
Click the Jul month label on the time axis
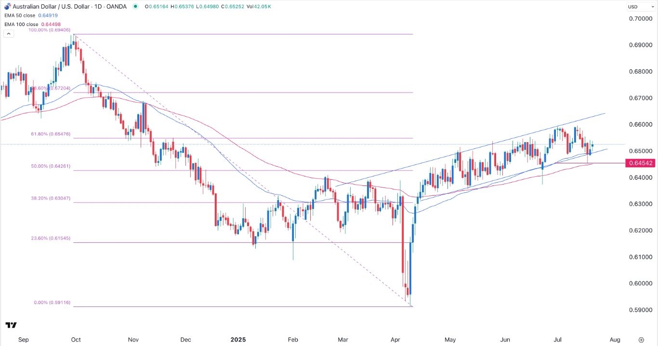[x=557, y=340]
